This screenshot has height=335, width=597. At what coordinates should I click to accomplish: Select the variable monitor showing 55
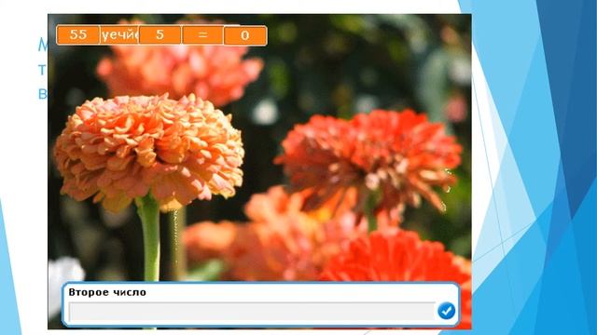coord(78,35)
